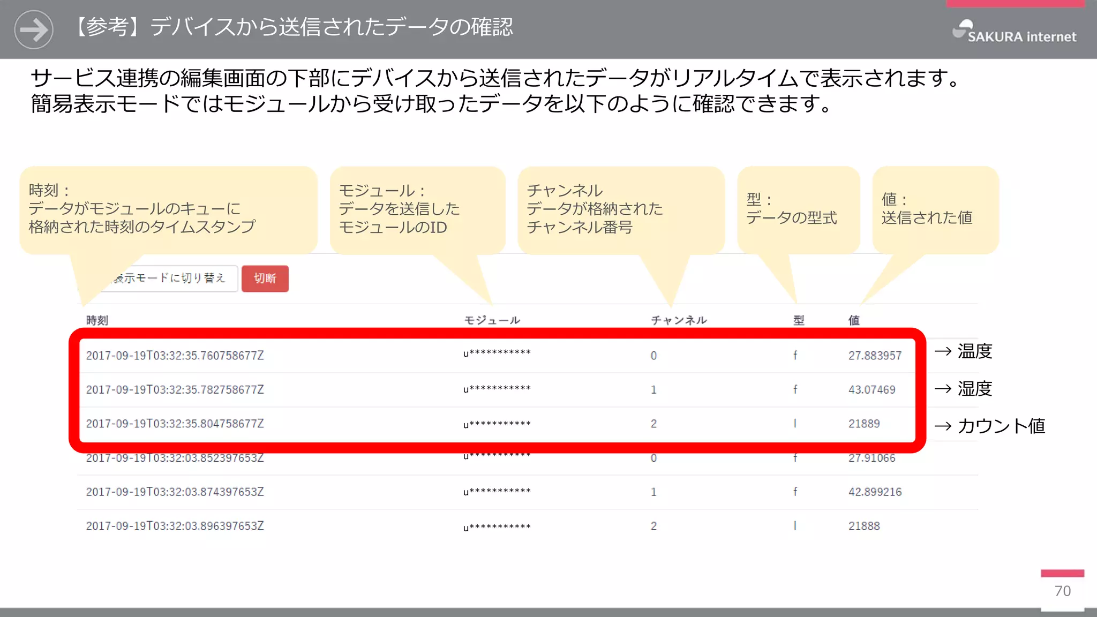Click the arrow circle icon in header
Screen dimensions: 1097x617
tap(34, 29)
